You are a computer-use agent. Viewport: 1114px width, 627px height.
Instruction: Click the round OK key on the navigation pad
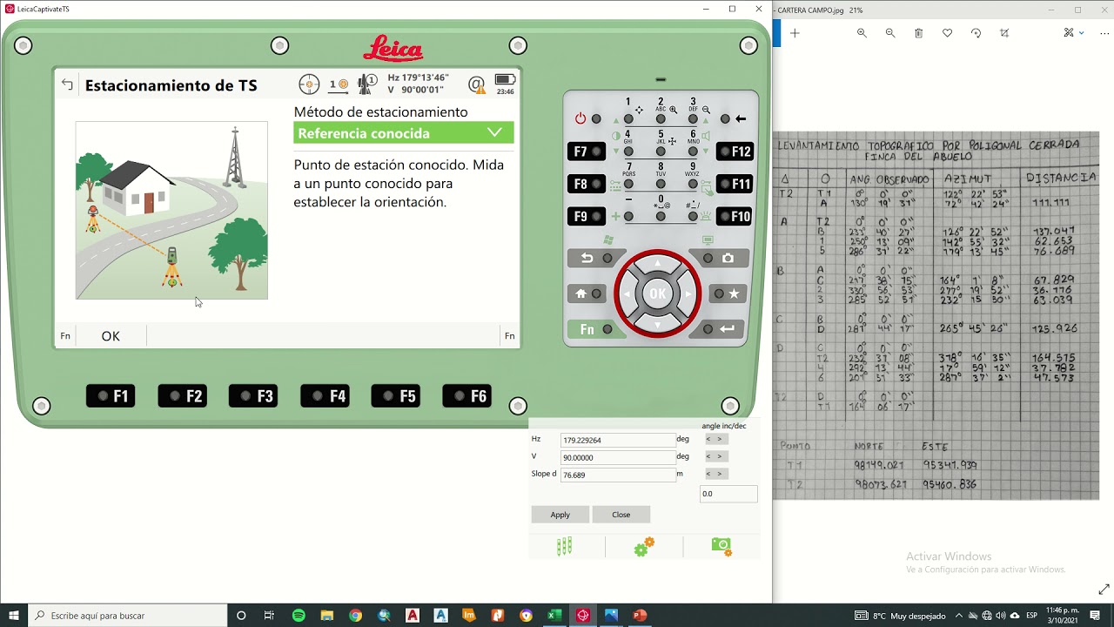click(x=657, y=294)
